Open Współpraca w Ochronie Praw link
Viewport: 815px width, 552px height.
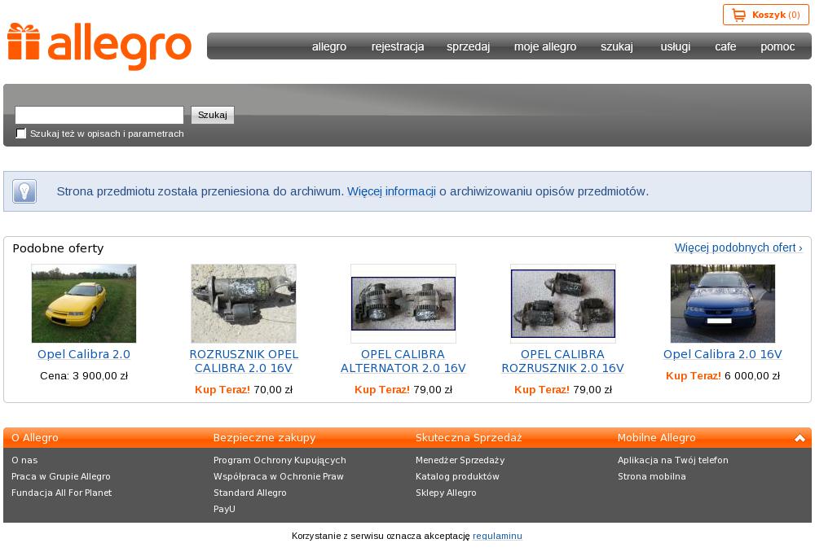(x=279, y=476)
